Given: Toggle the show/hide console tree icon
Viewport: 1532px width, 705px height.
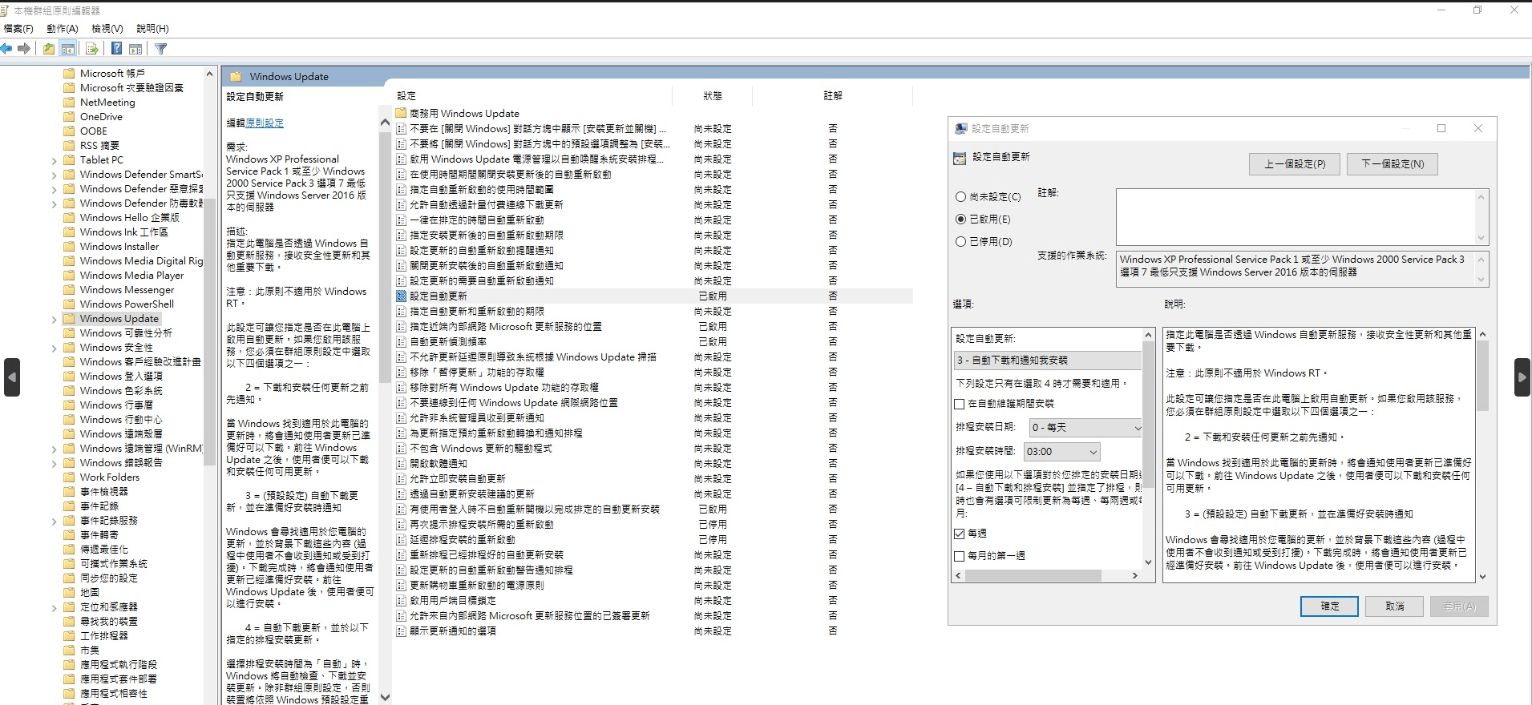Looking at the screenshot, I should (68, 49).
